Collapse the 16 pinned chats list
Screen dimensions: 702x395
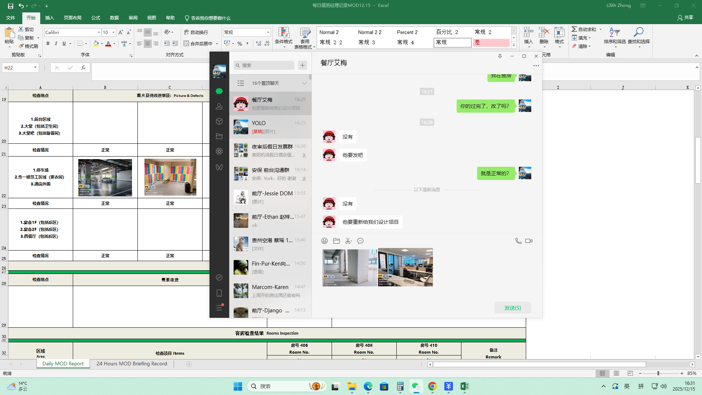pyautogui.click(x=304, y=83)
